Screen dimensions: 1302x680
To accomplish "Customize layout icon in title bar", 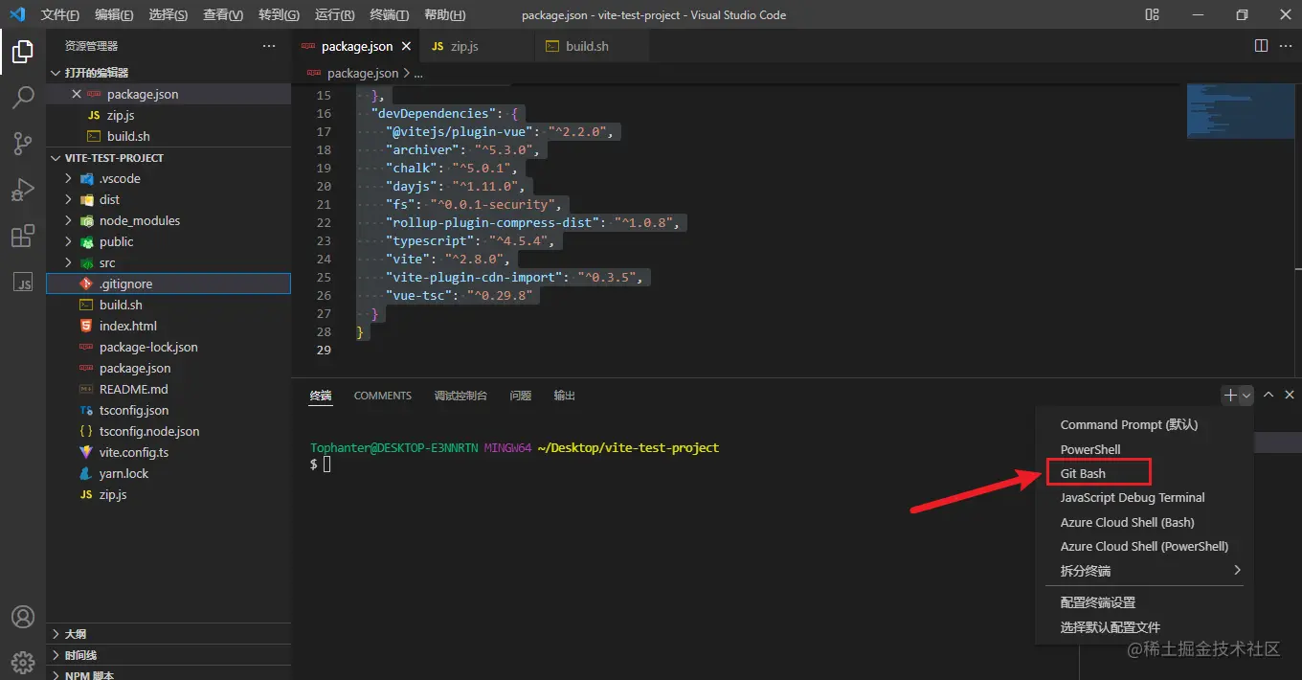I will [x=1152, y=14].
